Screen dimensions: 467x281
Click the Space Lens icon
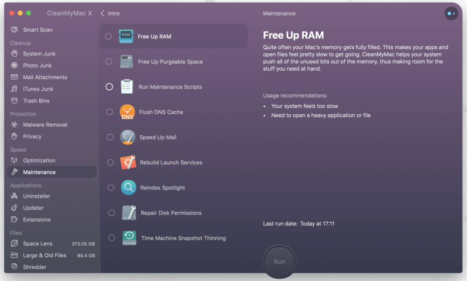tap(14, 243)
